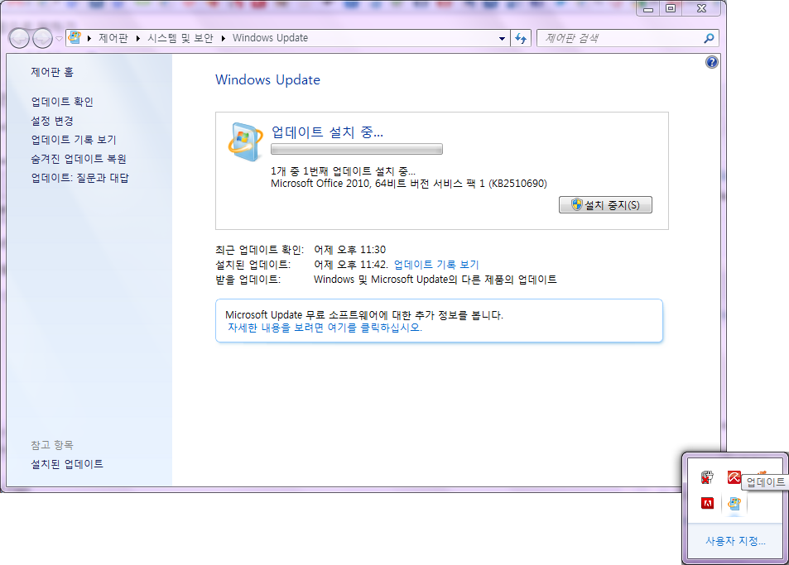Open the Windows Update tray icon
789x565 pixels.
(x=734, y=503)
